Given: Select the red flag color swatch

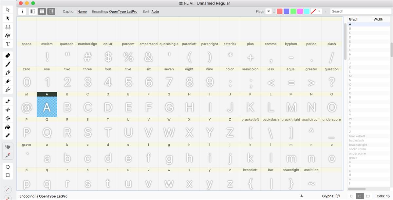Looking at the screenshot, I should (279, 11).
